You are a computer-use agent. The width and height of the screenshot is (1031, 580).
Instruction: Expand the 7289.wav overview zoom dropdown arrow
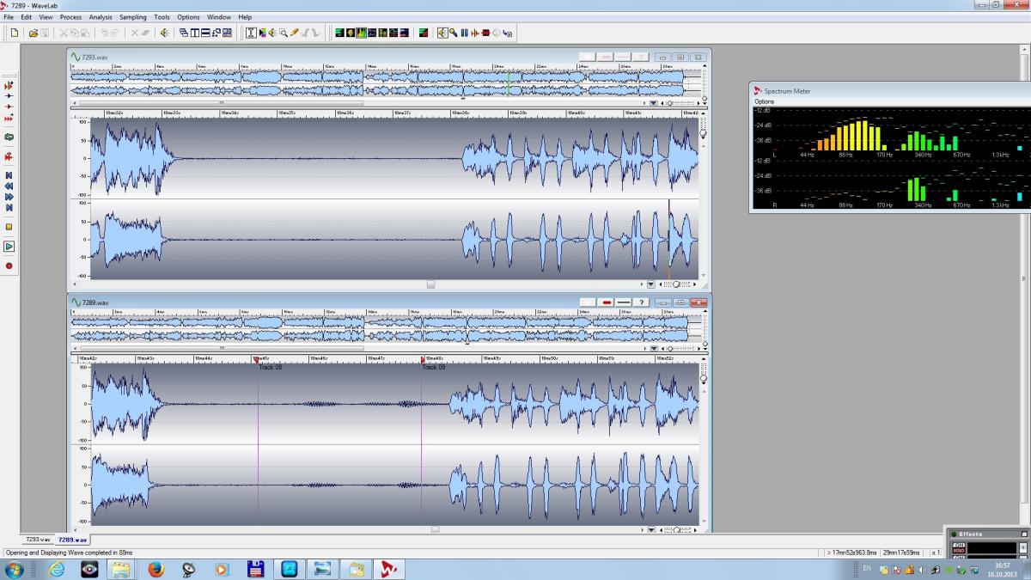653,348
